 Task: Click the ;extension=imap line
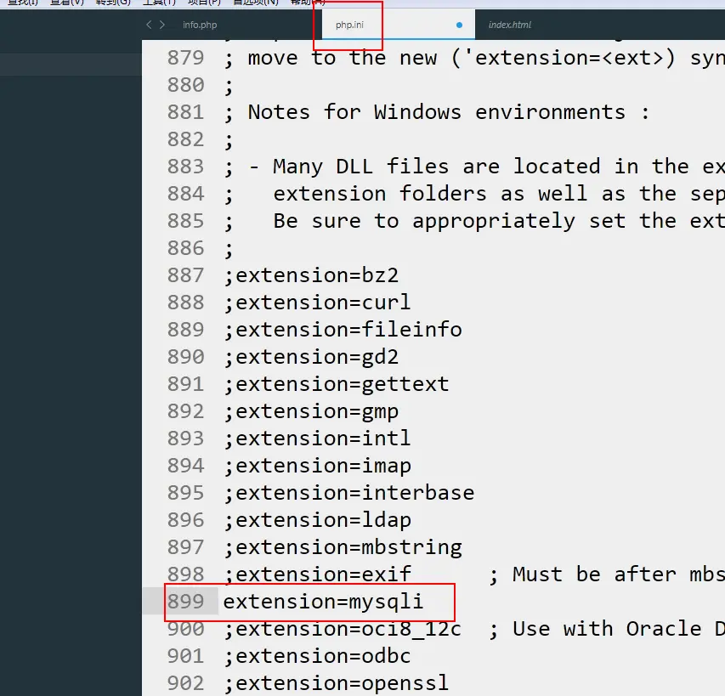click(x=318, y=466)
